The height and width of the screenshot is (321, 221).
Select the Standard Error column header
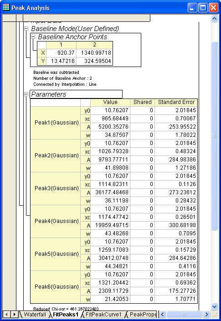tap(176, 102)
